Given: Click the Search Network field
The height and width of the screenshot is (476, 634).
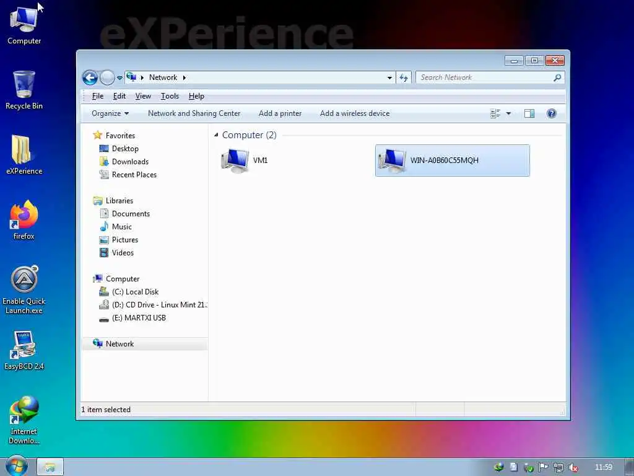Looking at the screenshot, I should (485, 77).
